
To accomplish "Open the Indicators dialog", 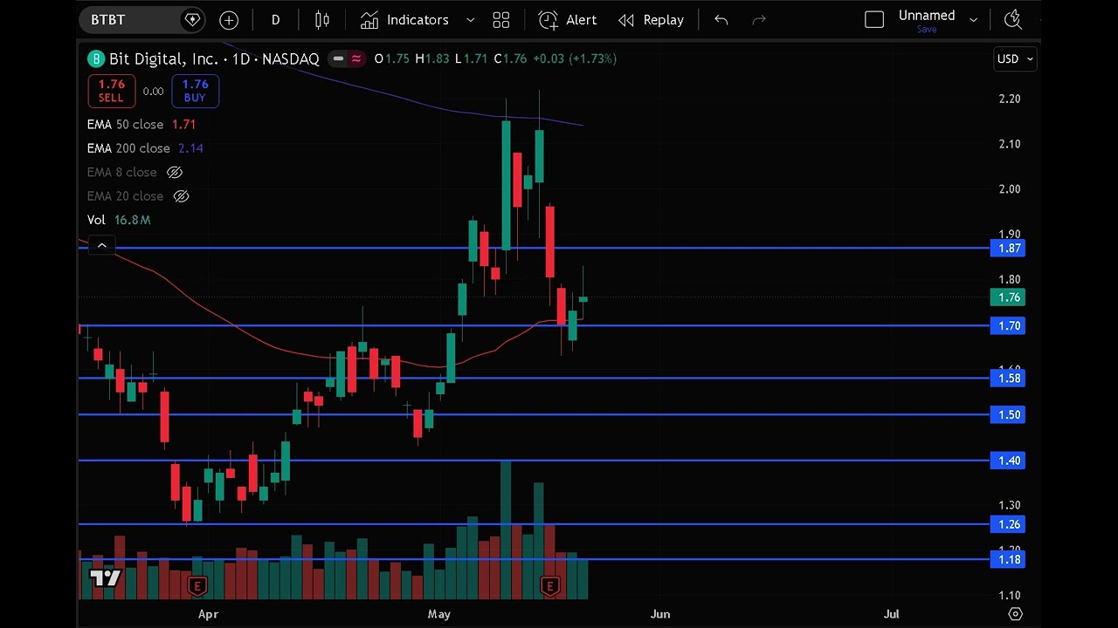I will (x=405, y=19).
